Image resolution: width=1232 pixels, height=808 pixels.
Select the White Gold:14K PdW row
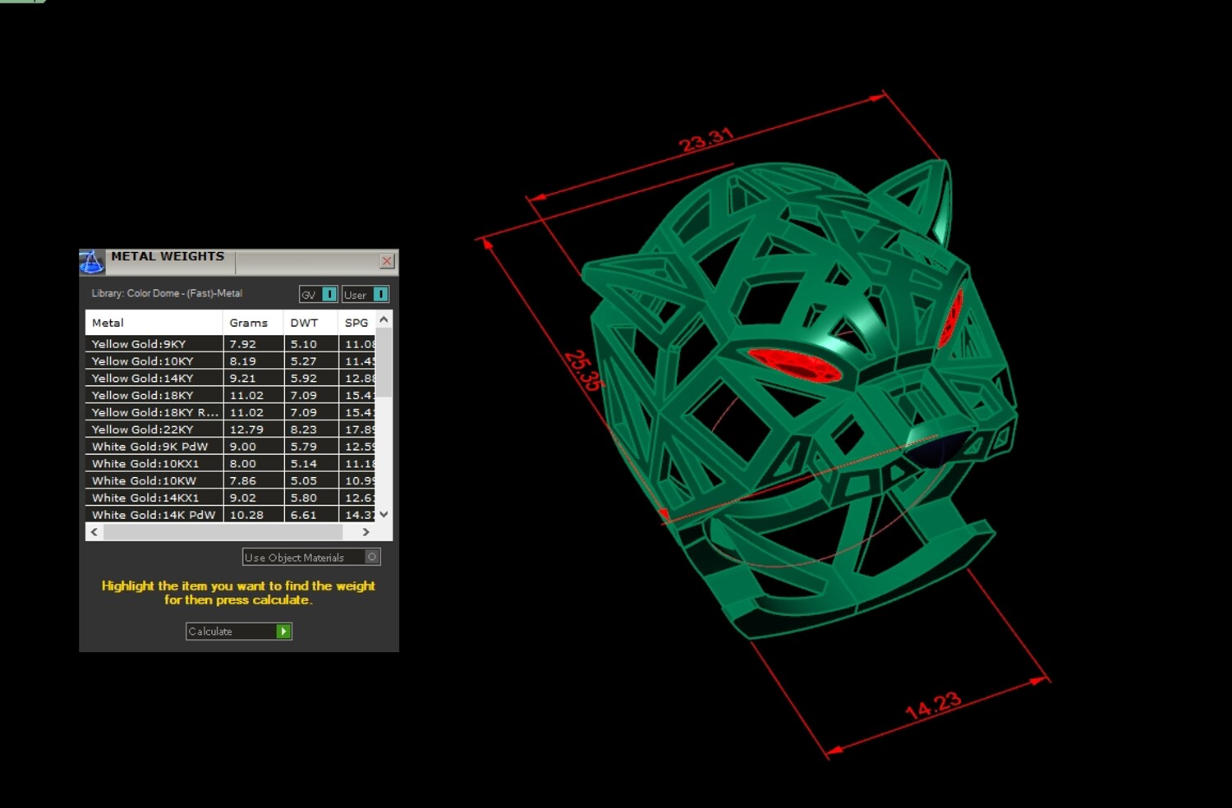pyautogui.click(x=230, y=515)
